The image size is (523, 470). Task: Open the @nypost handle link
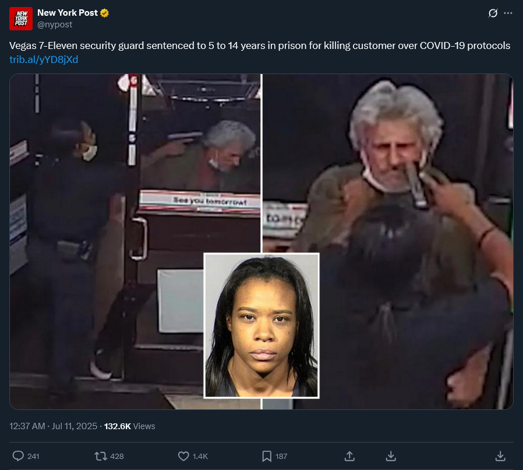[x=55, y=24]
